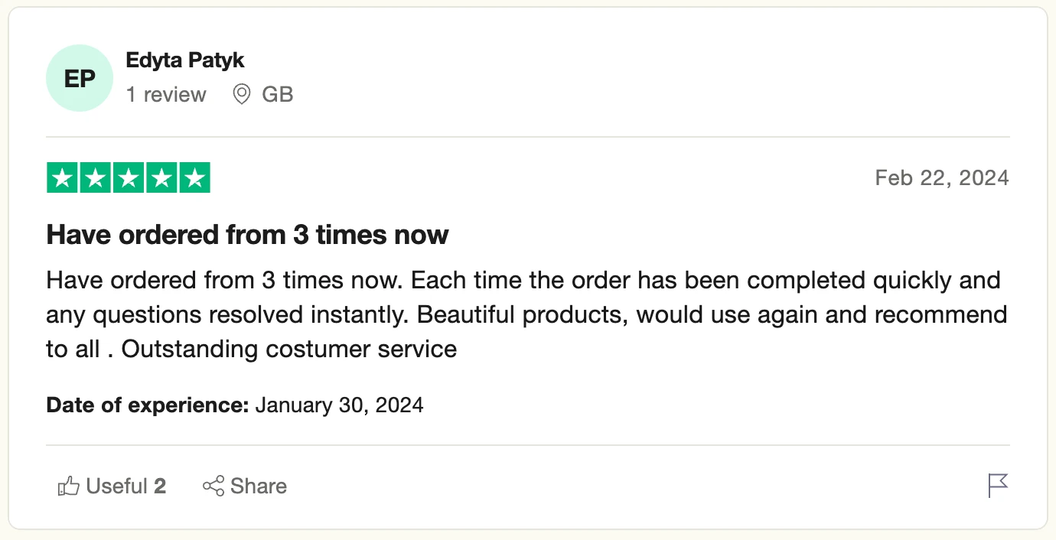Click the Useful count number 2
The image size is (1056, 540).
pos(160,486)
